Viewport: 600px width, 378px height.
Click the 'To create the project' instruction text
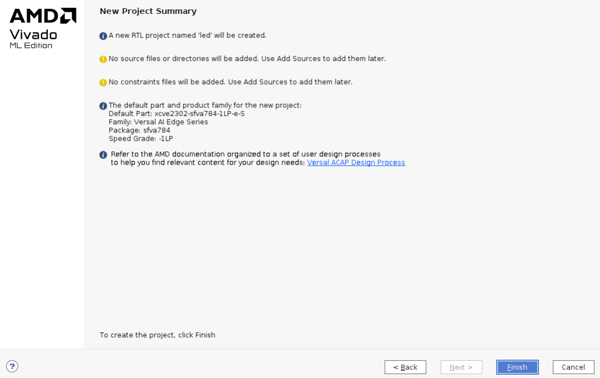[157, 335]
